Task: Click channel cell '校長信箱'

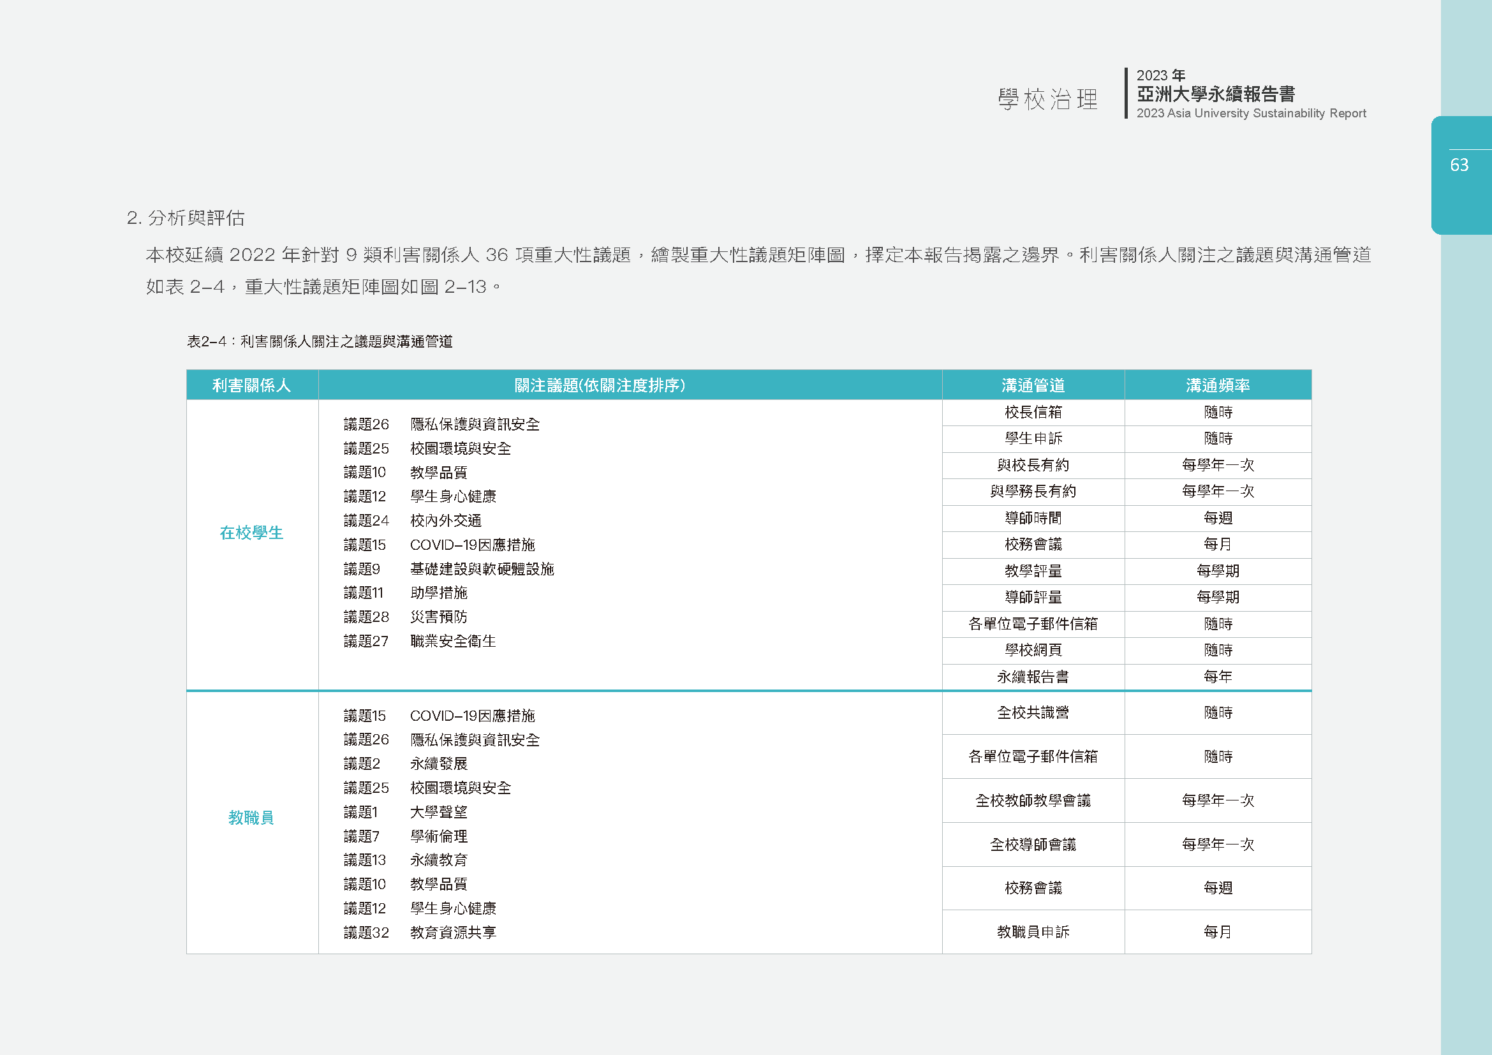Action: [1033, 412]
